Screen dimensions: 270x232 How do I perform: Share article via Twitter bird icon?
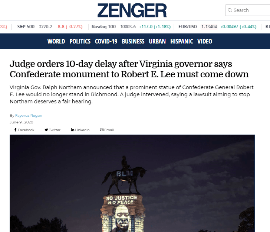pos(46,130)
